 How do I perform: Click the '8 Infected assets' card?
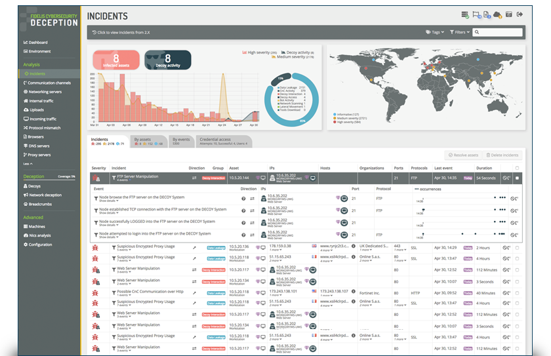pos(116,60)
